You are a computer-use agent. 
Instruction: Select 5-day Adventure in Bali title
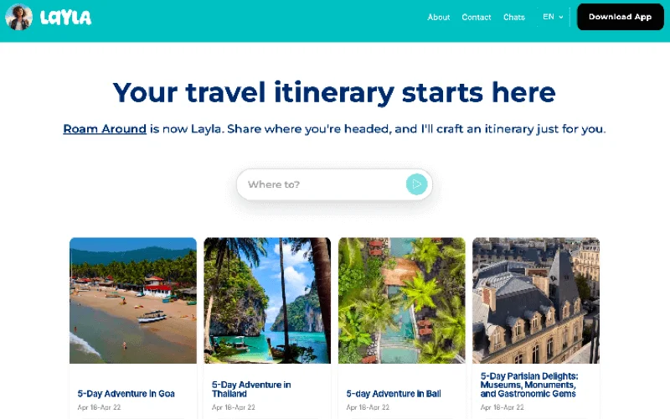coord(394,394)
